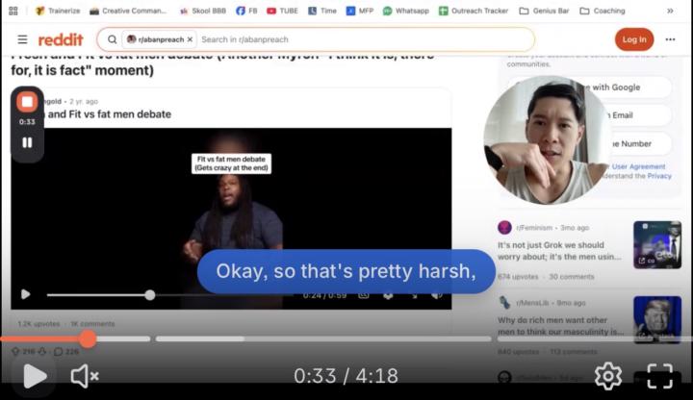Image resolution: width=693 pixels, height=400 pixels.
Task: Click the 1.2K upvotes count
Action: [38, 324]
